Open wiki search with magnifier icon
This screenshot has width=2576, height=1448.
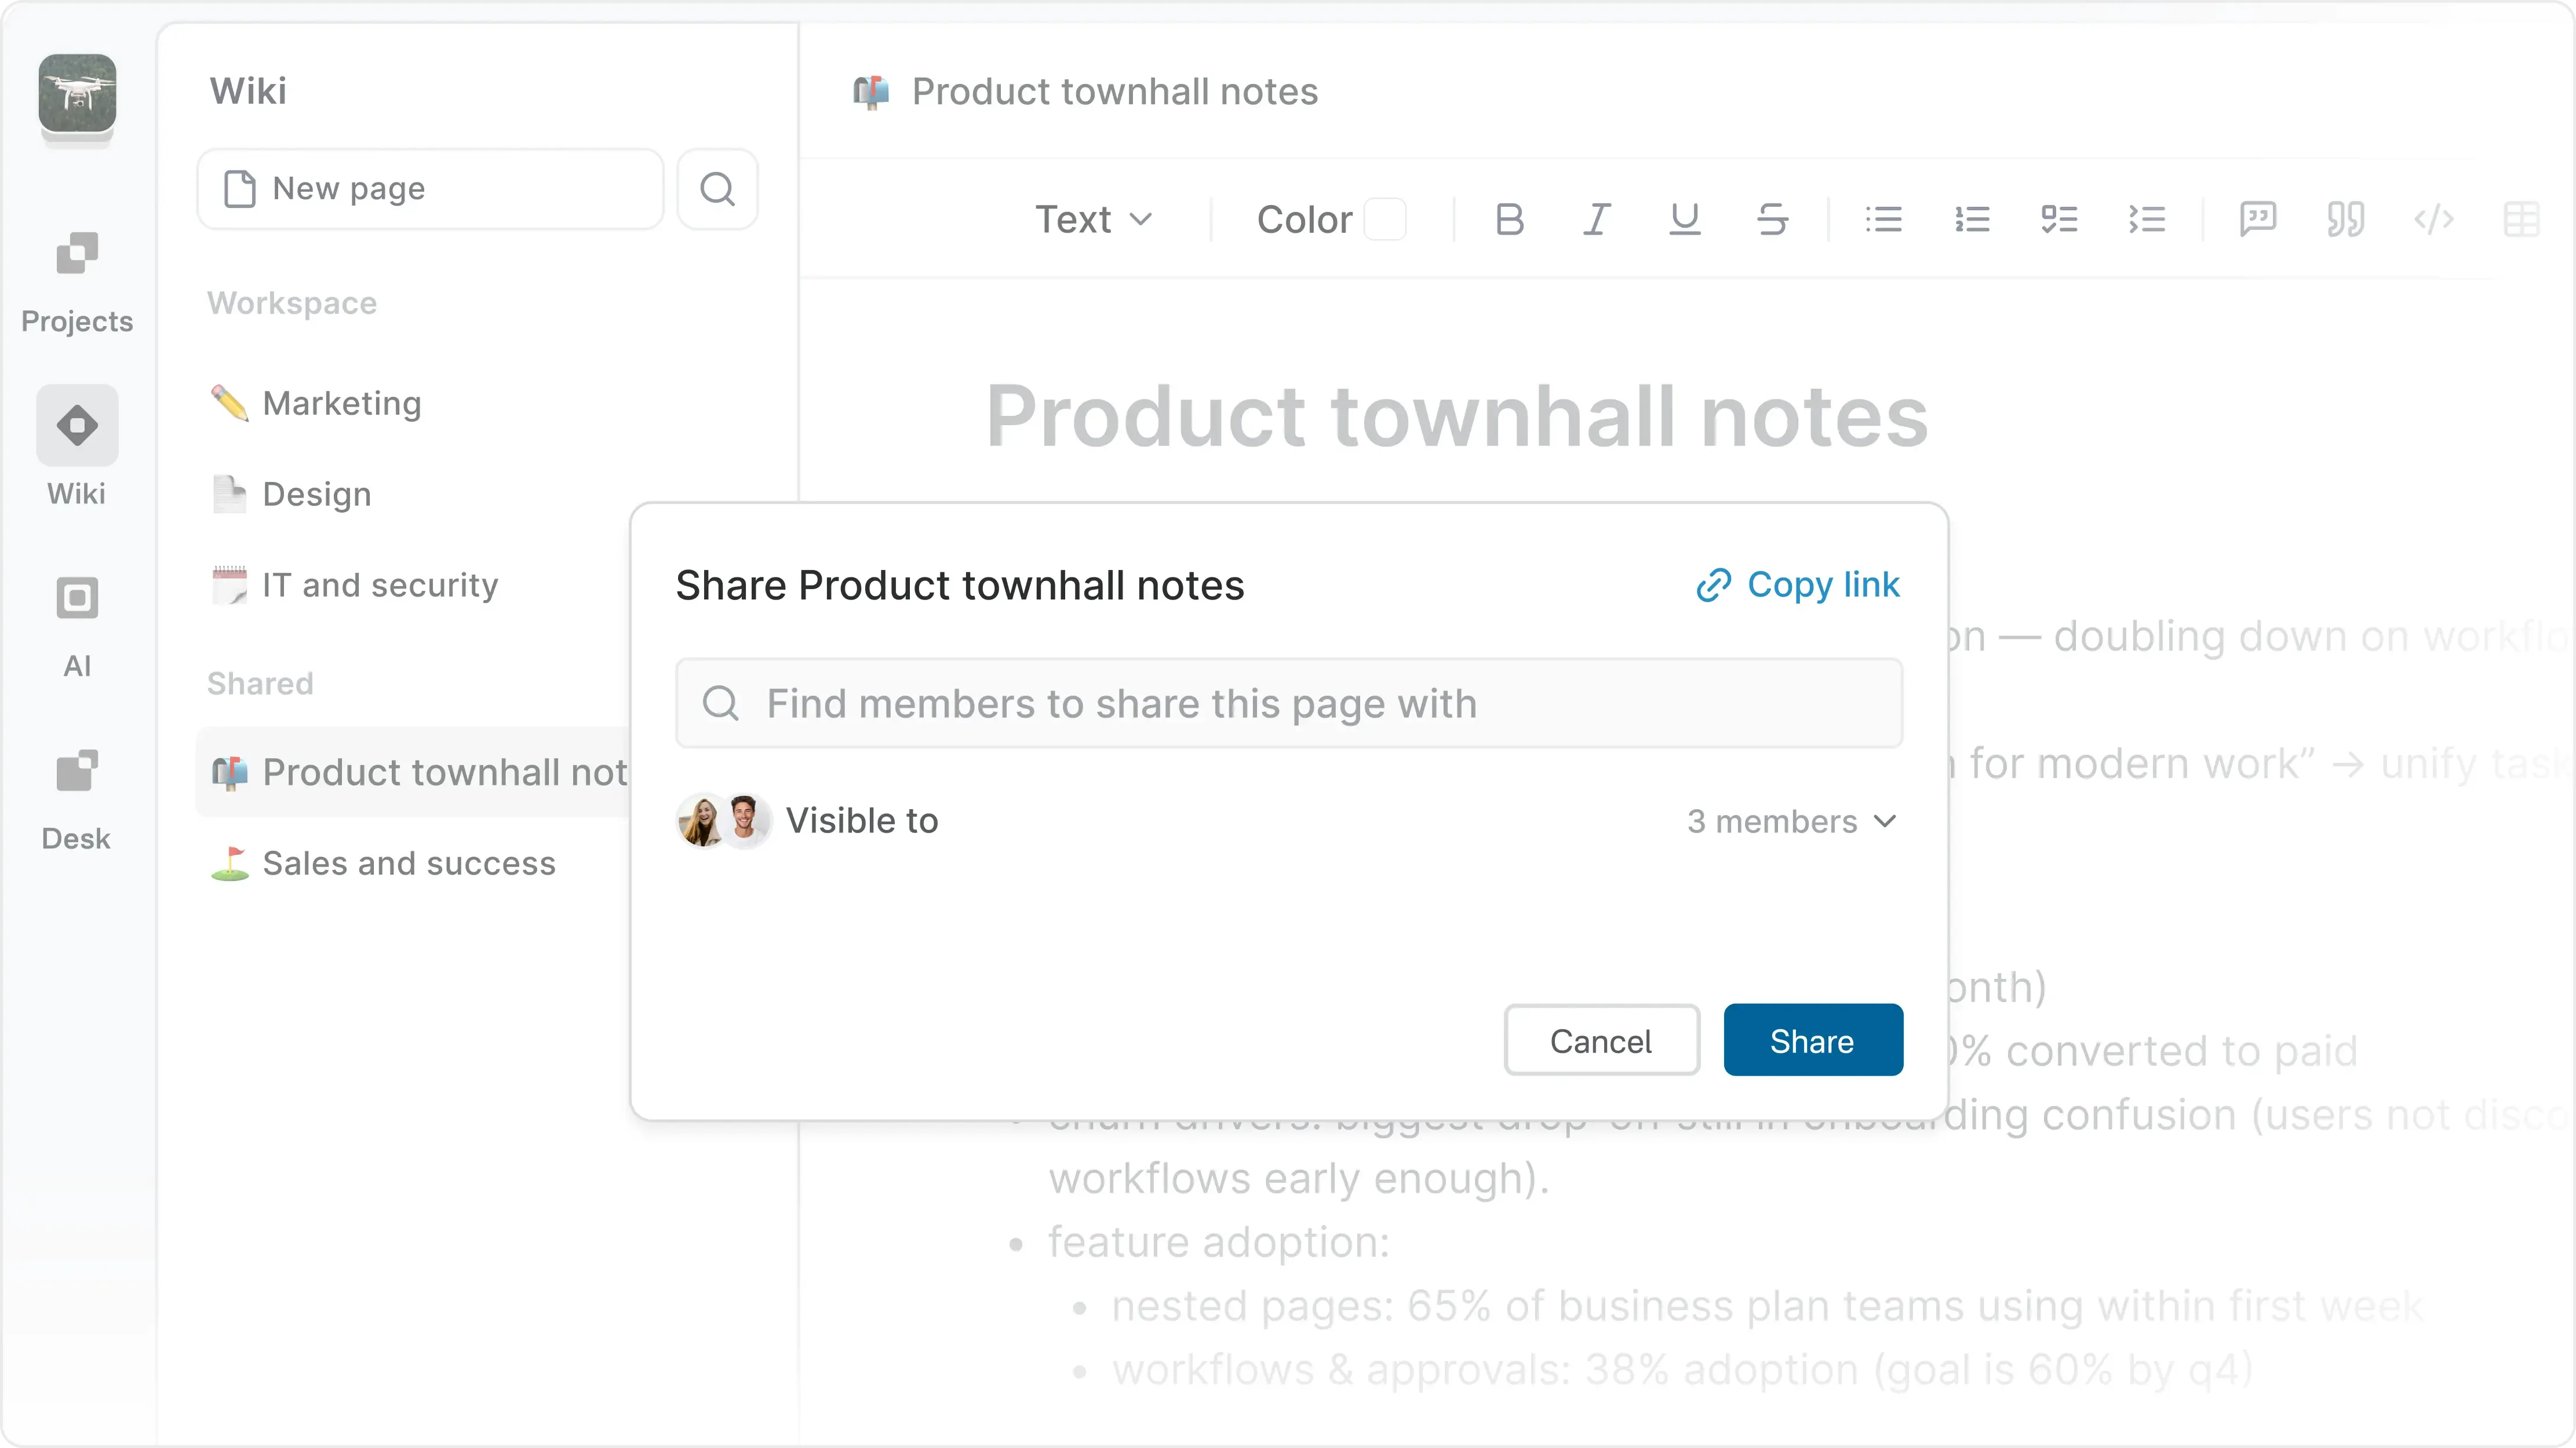717,189
